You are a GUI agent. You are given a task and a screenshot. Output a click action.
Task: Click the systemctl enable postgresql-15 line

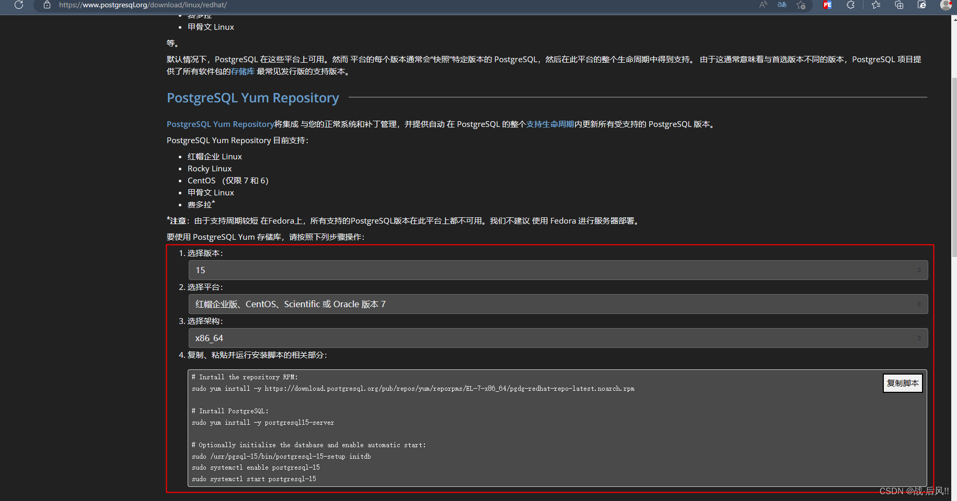tap(256, 468)
